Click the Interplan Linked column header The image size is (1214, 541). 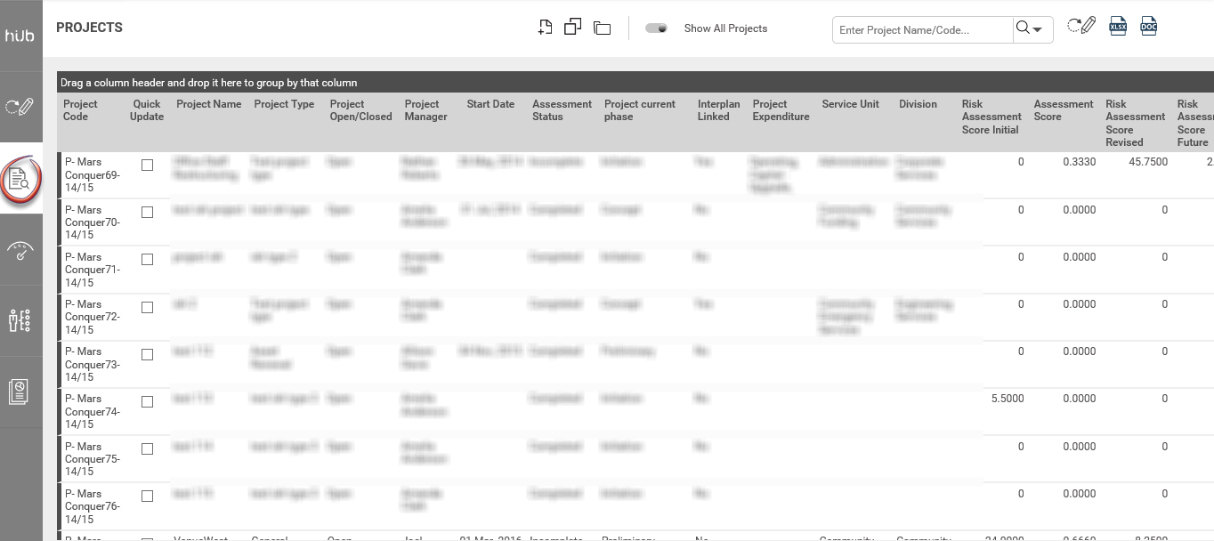click(718, 110)
